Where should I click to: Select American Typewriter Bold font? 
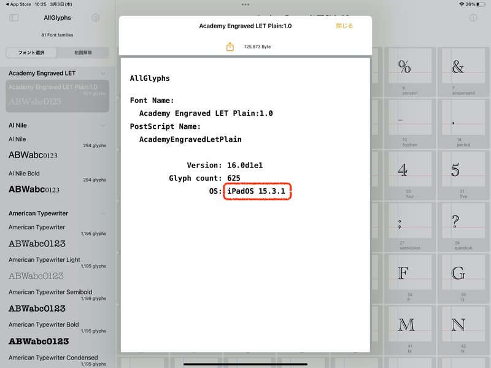(57, 334)
